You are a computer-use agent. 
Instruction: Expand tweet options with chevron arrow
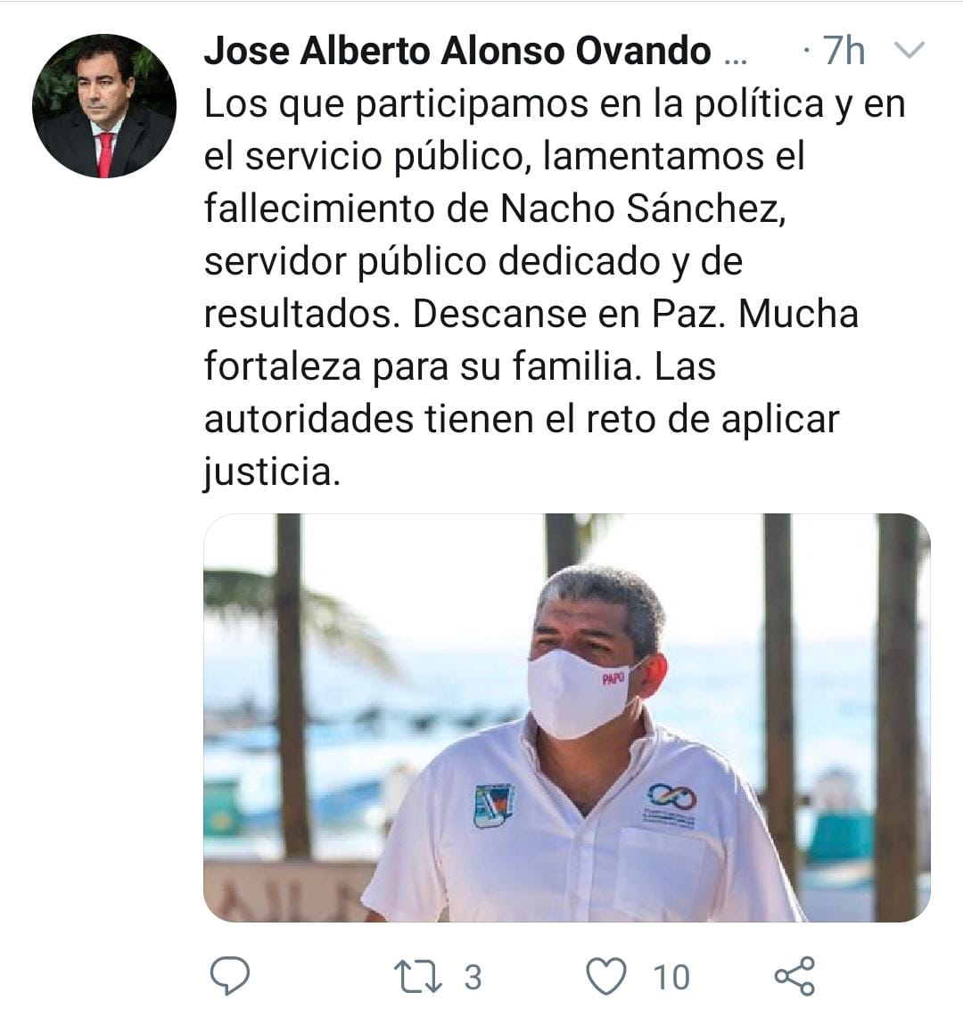(x=909, y=50)
